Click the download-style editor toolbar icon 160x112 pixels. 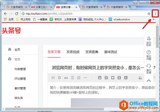119,78
